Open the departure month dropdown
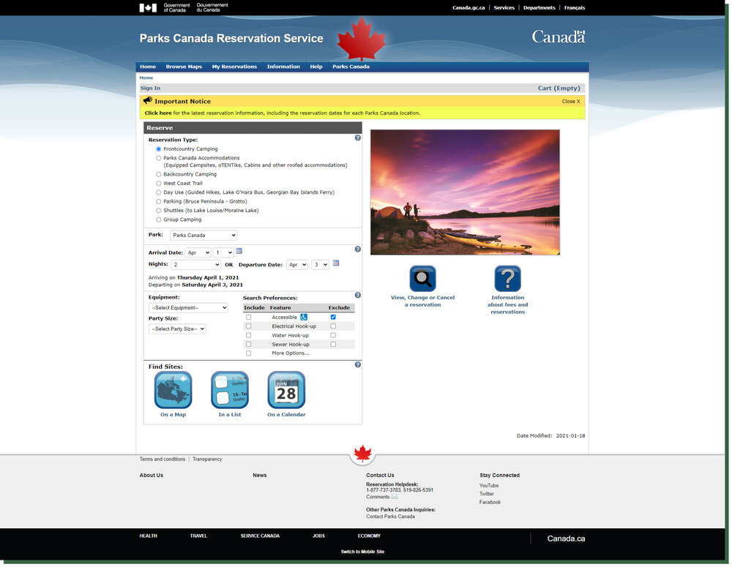 coord(297,265)
